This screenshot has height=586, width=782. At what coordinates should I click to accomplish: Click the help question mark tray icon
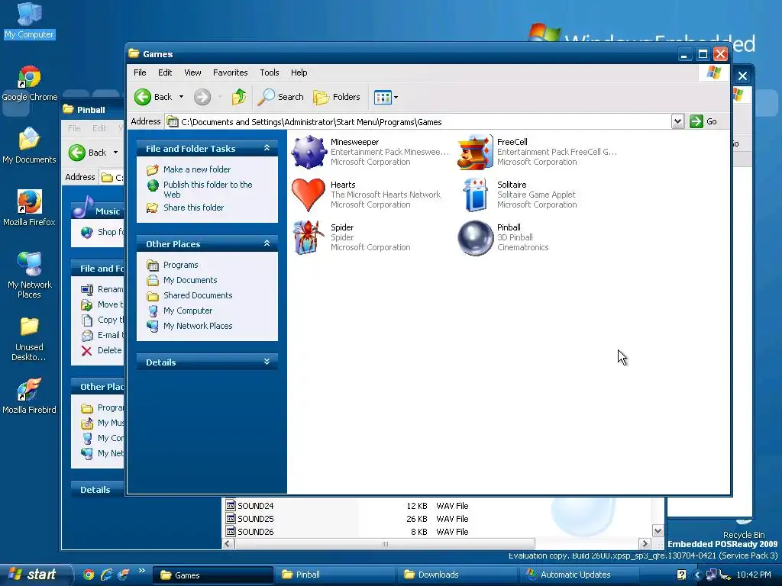pyautogui.click(x=681, y=575)
